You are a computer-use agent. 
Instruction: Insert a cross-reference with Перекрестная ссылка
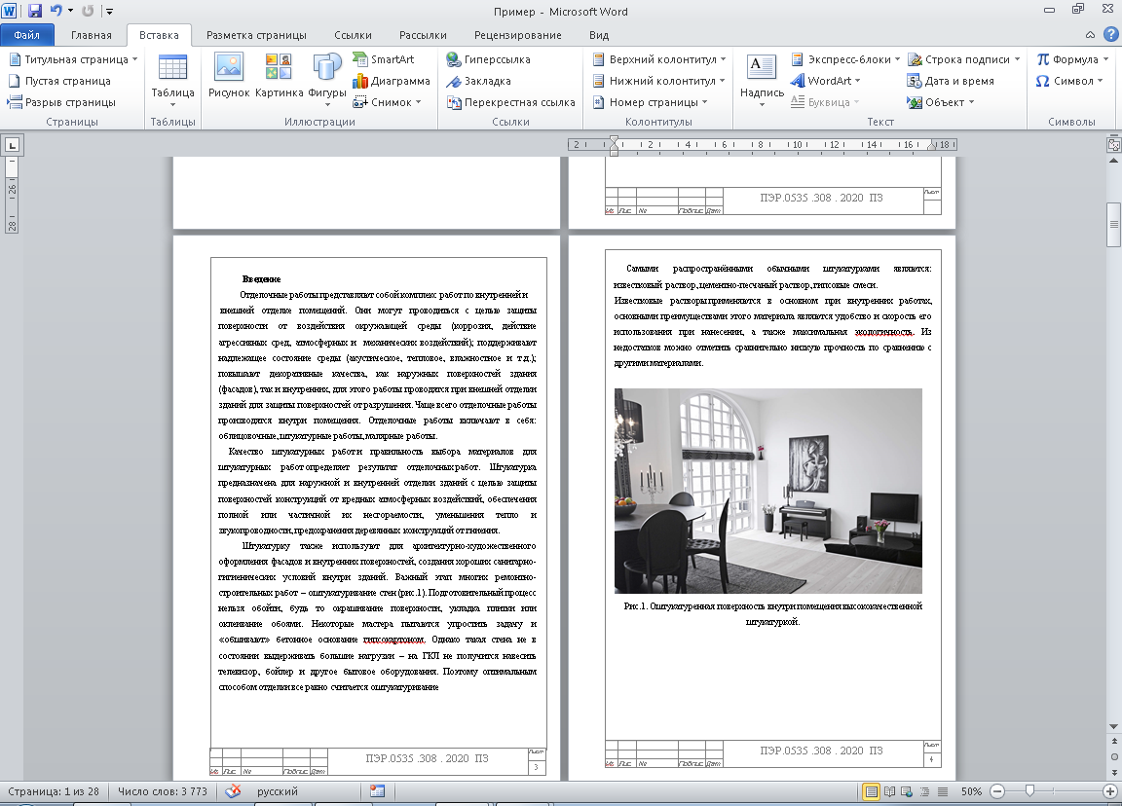pyautogui.click(x=511, y=102)
